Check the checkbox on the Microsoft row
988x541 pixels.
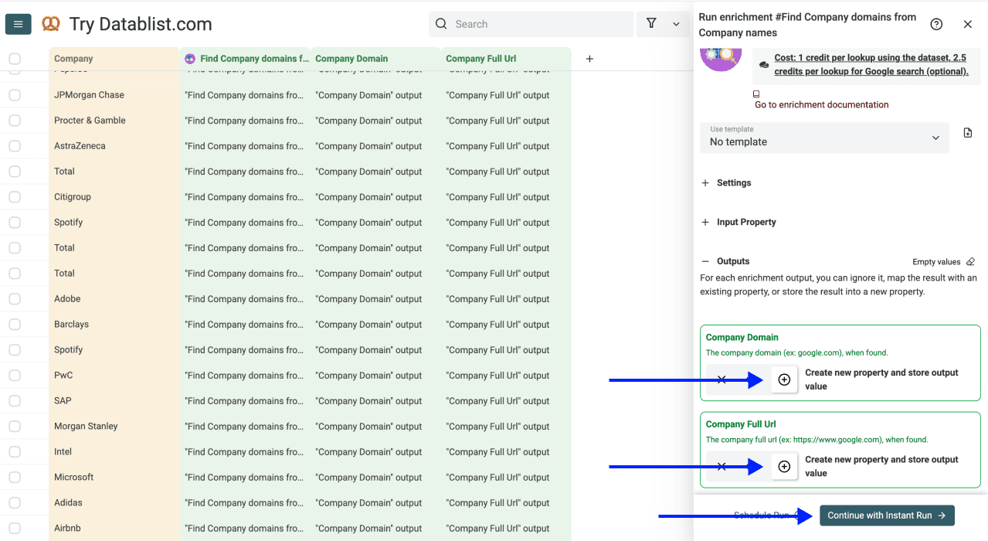tap(13, 477)
